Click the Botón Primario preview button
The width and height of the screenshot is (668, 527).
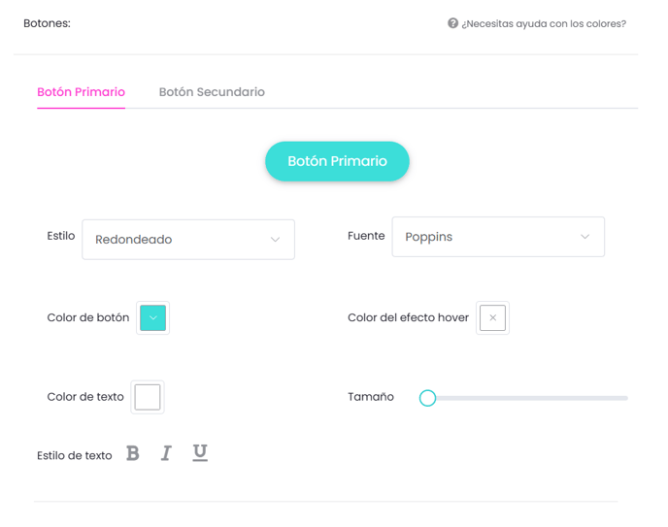(x=337, y=161)
